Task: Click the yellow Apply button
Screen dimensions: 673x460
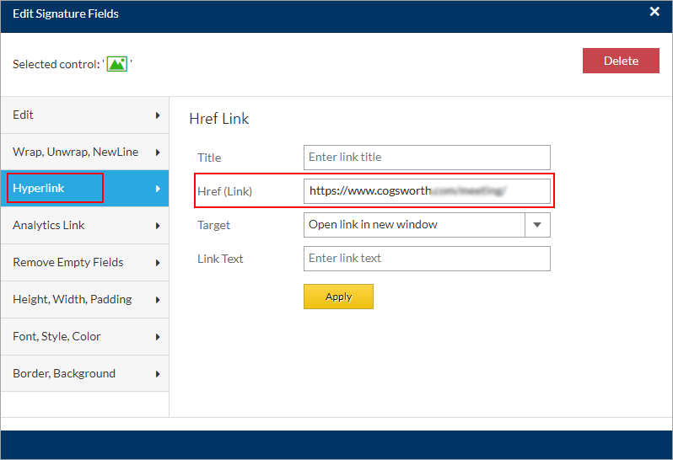Action: pos(338,297)
